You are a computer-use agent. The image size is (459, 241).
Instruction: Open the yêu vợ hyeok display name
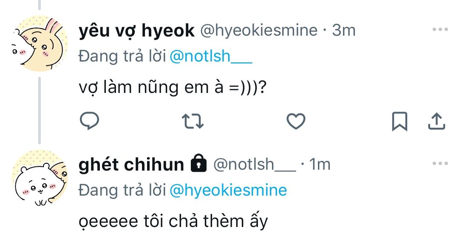(x=136, y=31)
